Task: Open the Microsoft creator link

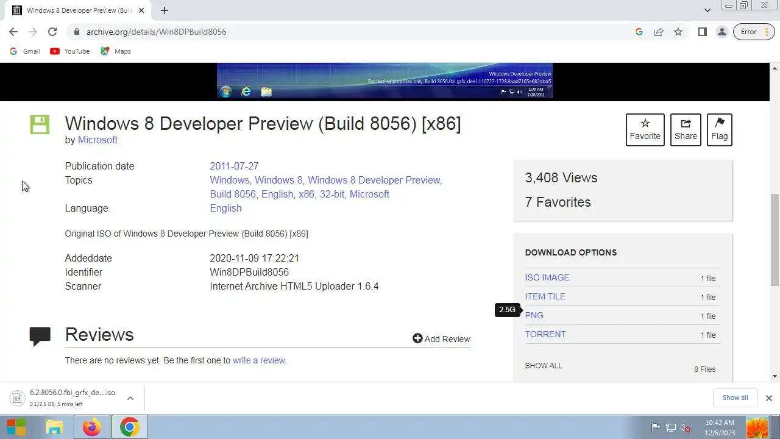Action: click(97, 140)
